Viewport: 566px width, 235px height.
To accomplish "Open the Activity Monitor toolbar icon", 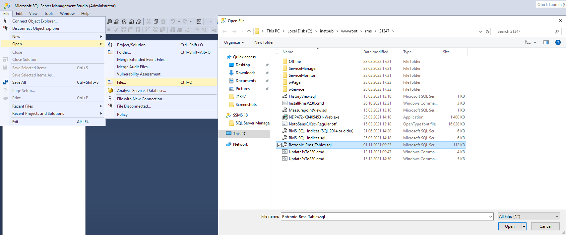I will click(x=199, y=22).
